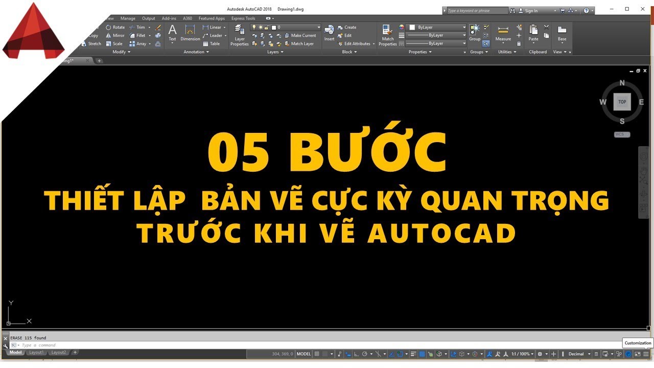Add a new layout with plus button

(75, 352)
